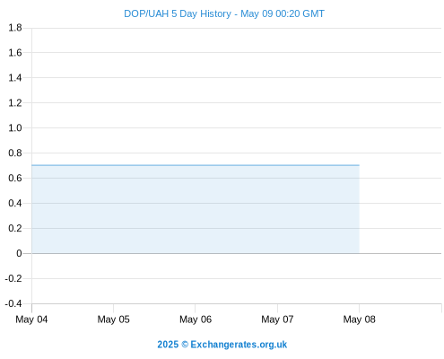Click the 0.6 y-axis label
The image size is (444, 359).
click(15, 179)
